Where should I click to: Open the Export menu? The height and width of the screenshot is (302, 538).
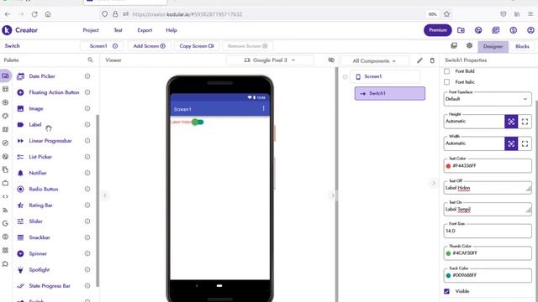pyautogui.click(x=145, y=30)
